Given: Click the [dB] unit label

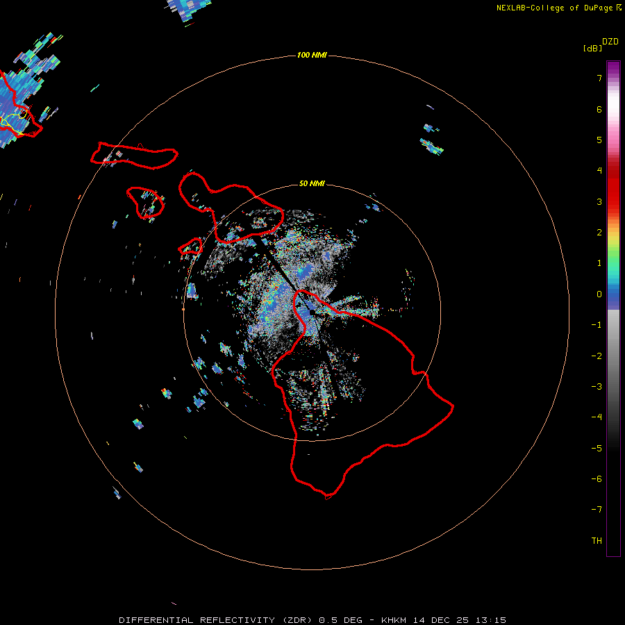Looking at the screenshot, I should tap(592, 48).
